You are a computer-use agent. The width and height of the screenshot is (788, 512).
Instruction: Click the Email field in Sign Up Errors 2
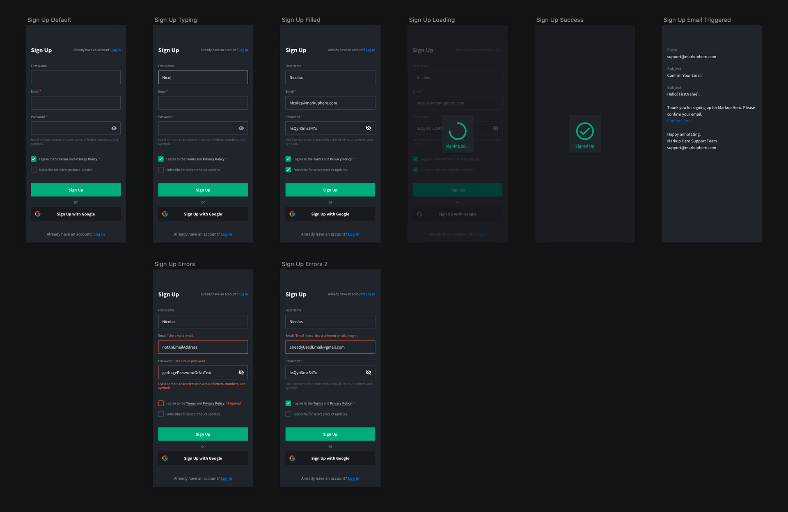click(x=330, y=347)
